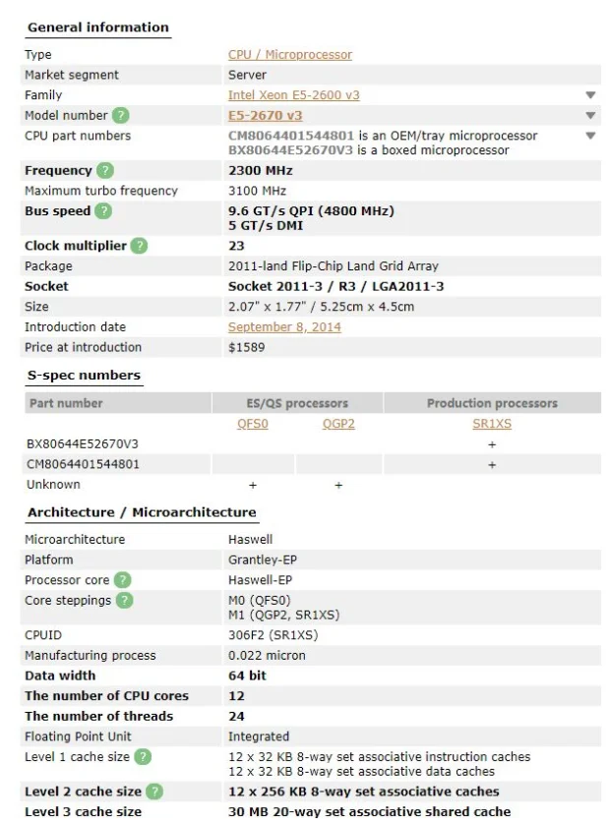
Task: Click help icon beside Level 2 cache size
Action: [154, 791]
